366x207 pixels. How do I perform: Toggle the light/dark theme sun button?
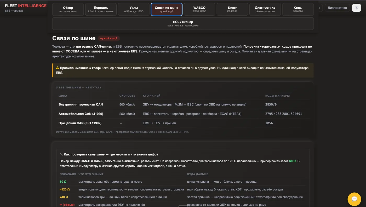click(356, 8)
